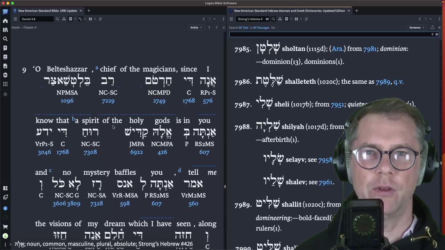This screenshot has width=445, height=250.
Task: Click the export/share icon in dictionary search bar
Action: (432, 27)
